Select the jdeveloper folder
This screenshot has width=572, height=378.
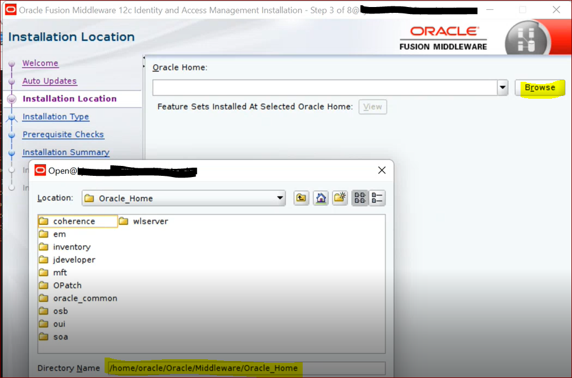67,260
